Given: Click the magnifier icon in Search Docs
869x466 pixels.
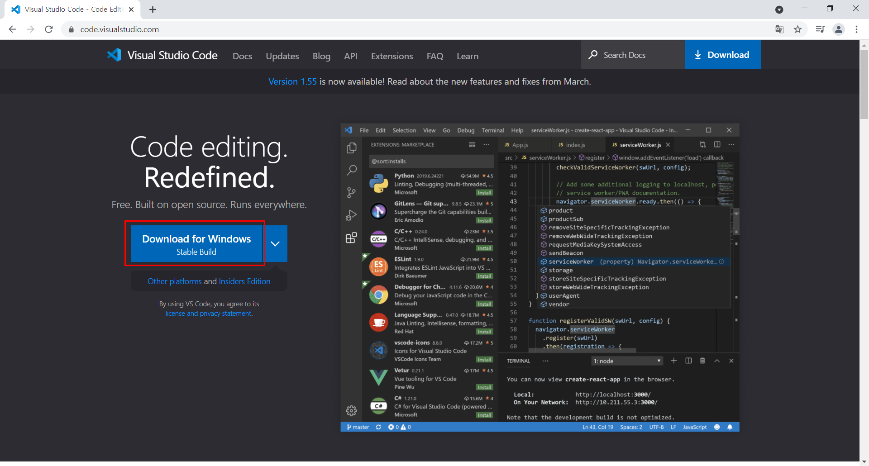Looking at the screenshot, I should pyautogui.click(x=593, y=55).
